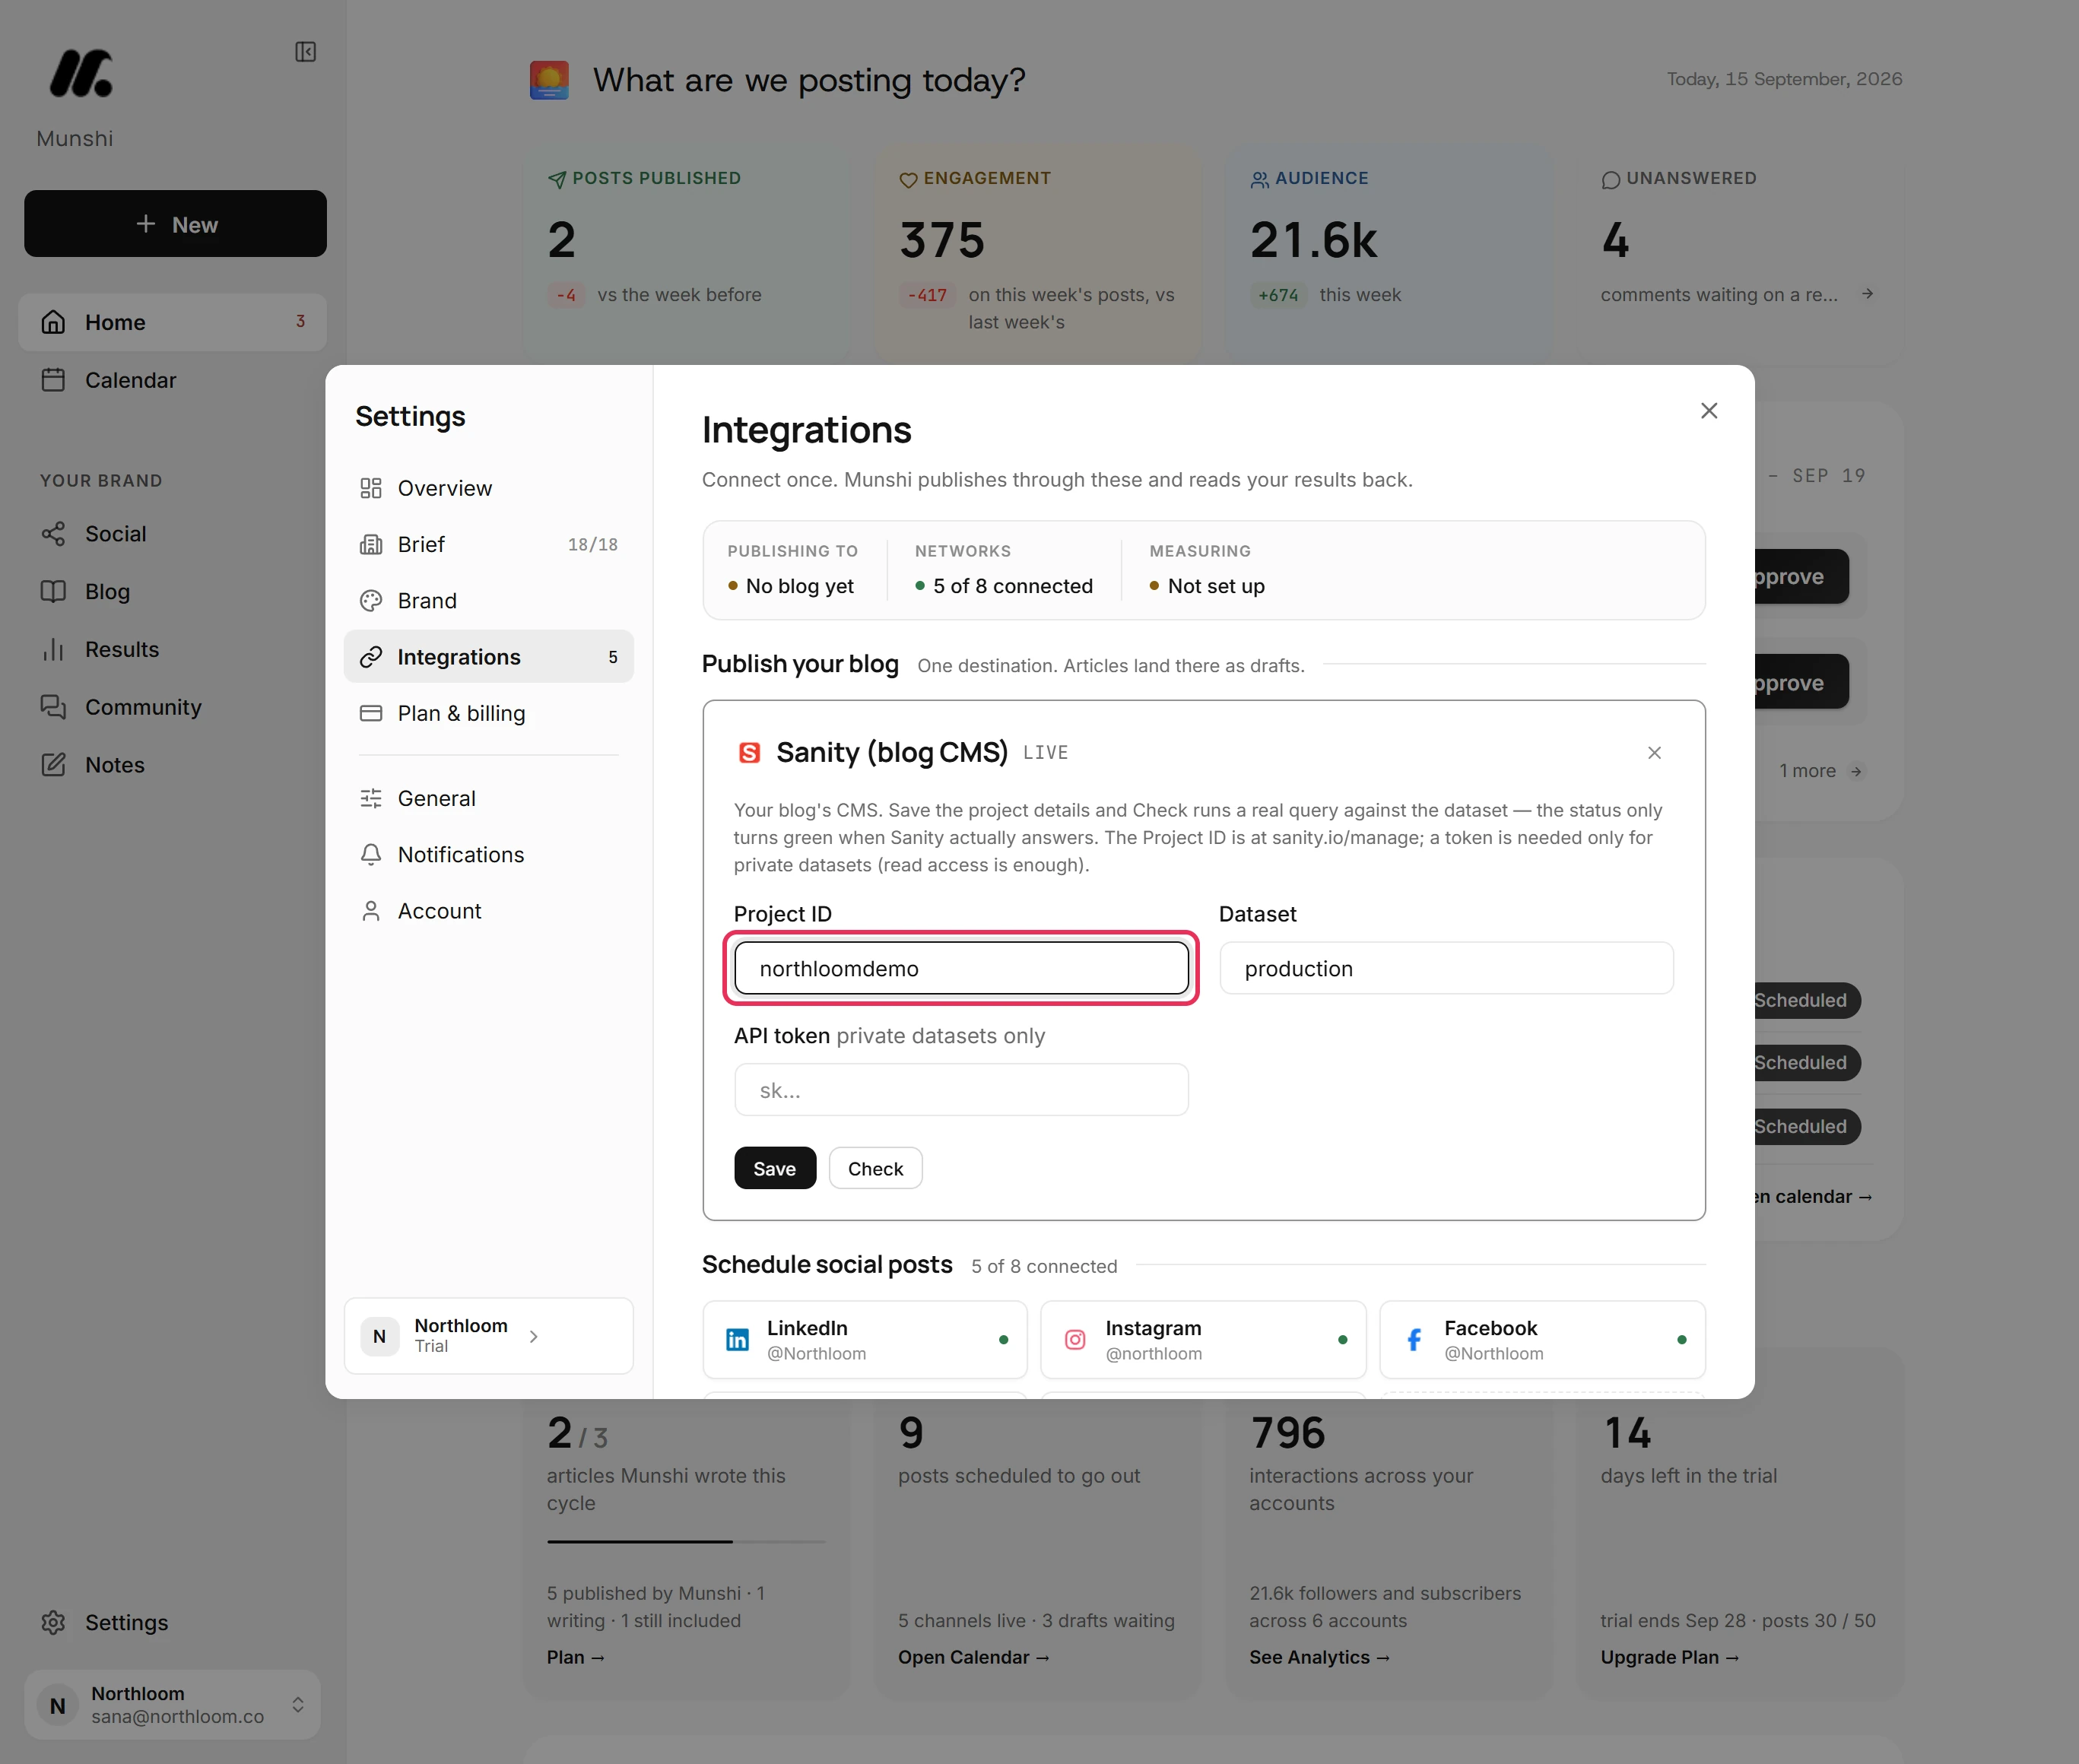Click the Facebook logo icon
Viewport: 2079px width, 1764px height.
point(1414,1339)
